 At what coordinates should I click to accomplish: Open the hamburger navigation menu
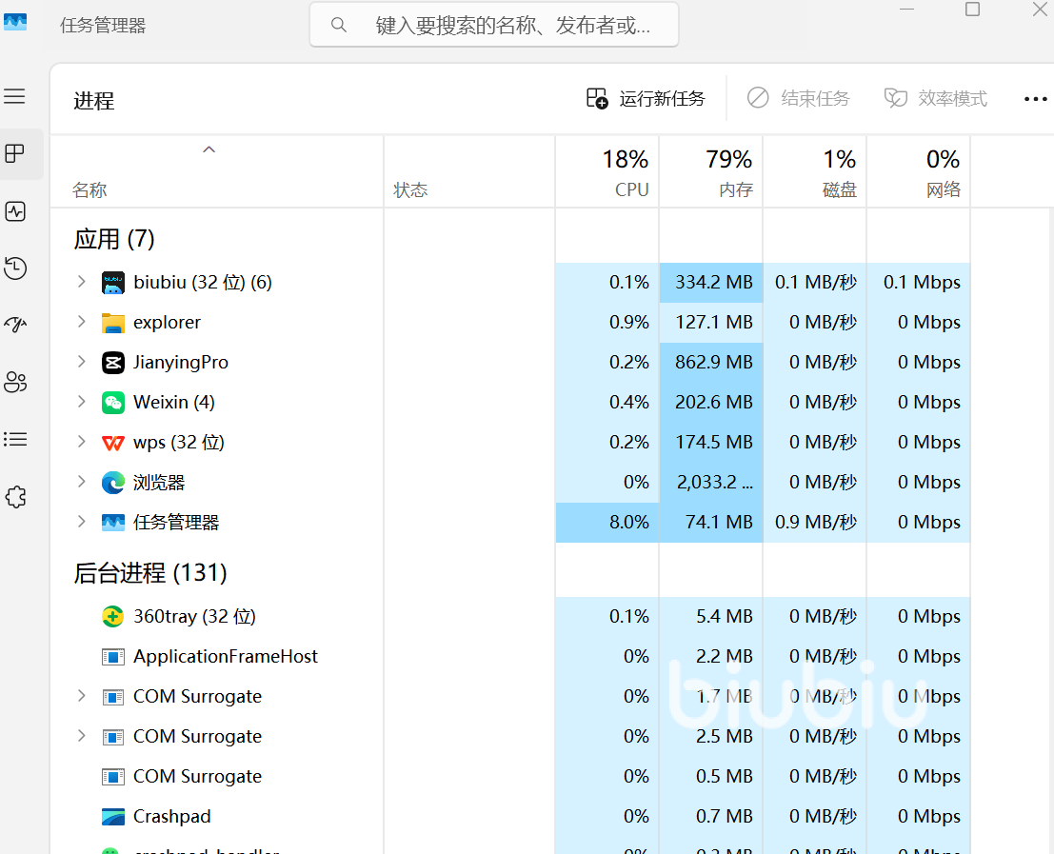15,96
